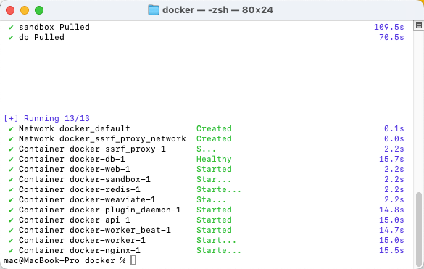Click the green zoom window button
Image resolution: width=424 pixels, height=269 pixels.
[x=39, y=10]
